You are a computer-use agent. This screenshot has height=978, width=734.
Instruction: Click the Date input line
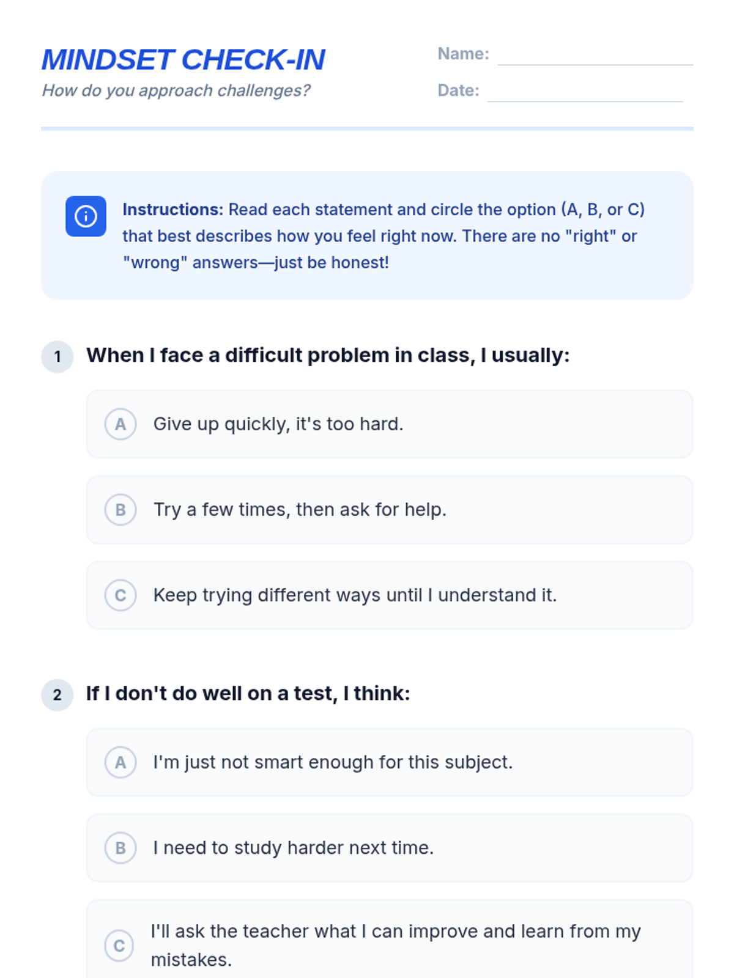585,93
